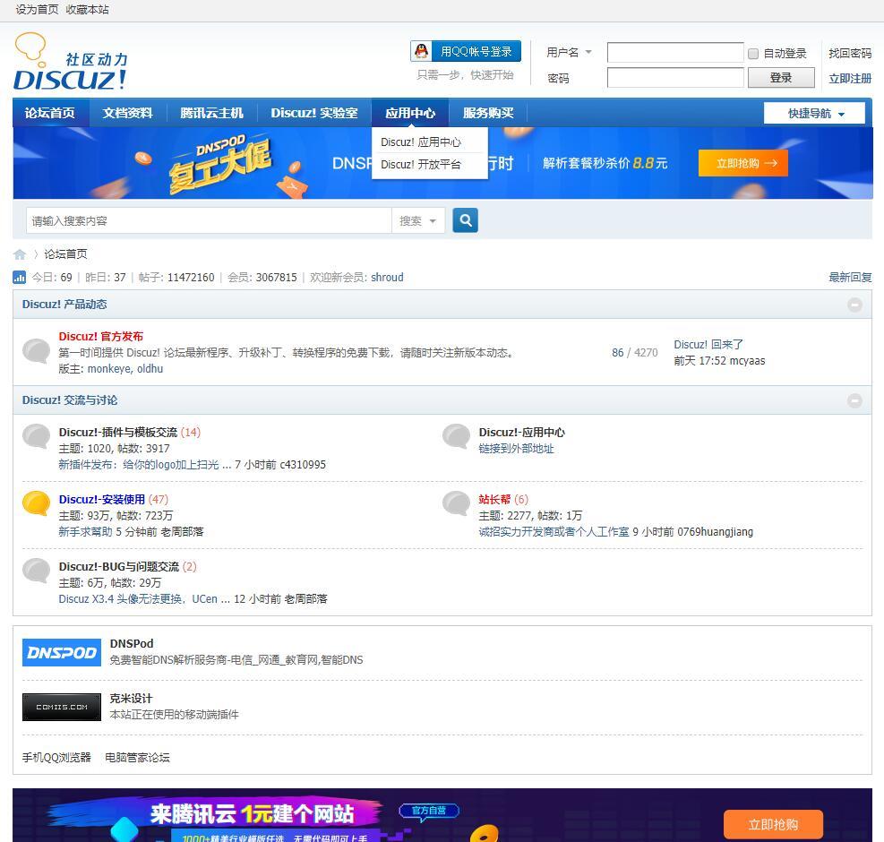884x842 pixels.
Task: Expand the 用户名 login type dropdown
Action: coord(570,53)
